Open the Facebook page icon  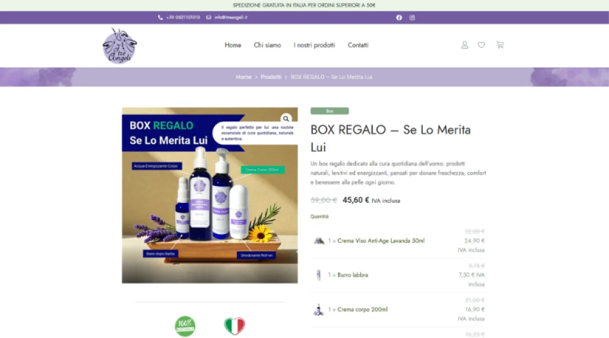pos(399,17)
